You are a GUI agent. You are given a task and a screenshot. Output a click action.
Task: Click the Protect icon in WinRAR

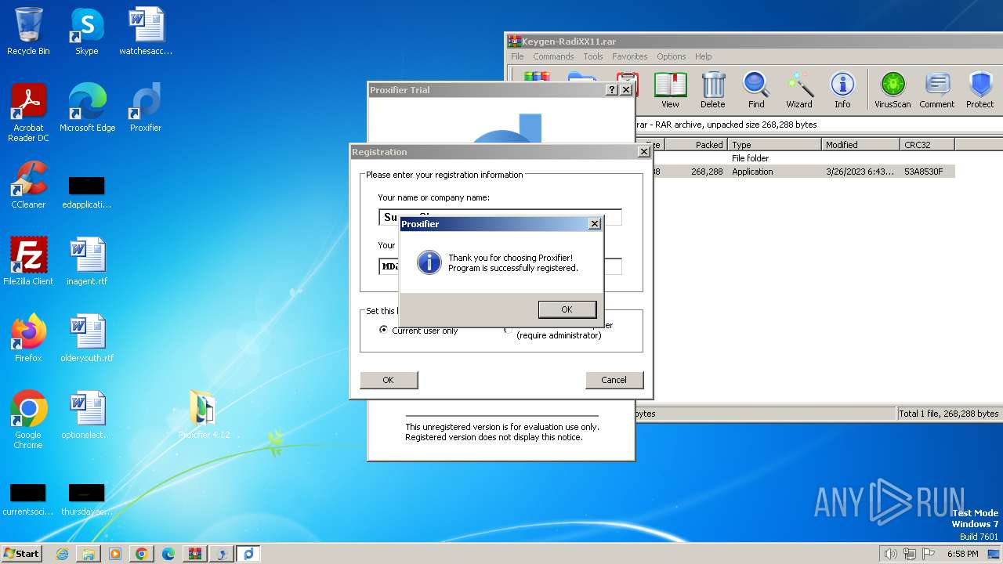979,90
